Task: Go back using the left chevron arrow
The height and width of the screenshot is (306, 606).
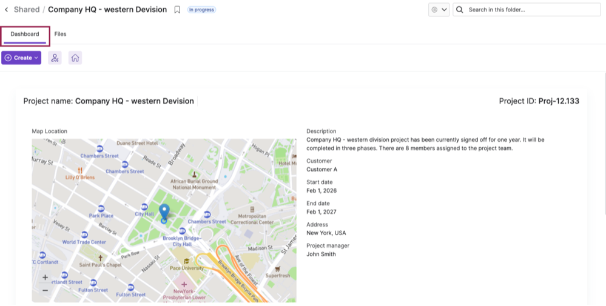Action: [x=7, y=10]
